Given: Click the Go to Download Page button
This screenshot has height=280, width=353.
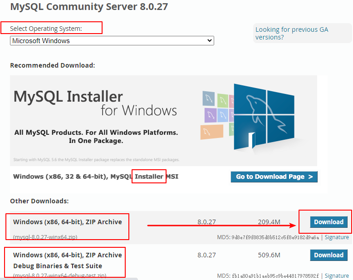Looking at the screenshot, I should click(274, 177).
